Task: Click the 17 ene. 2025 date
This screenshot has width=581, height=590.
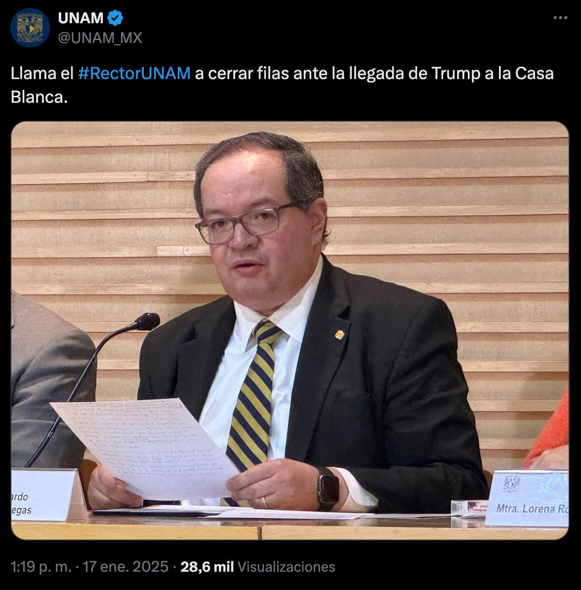Action: point(125,567)
